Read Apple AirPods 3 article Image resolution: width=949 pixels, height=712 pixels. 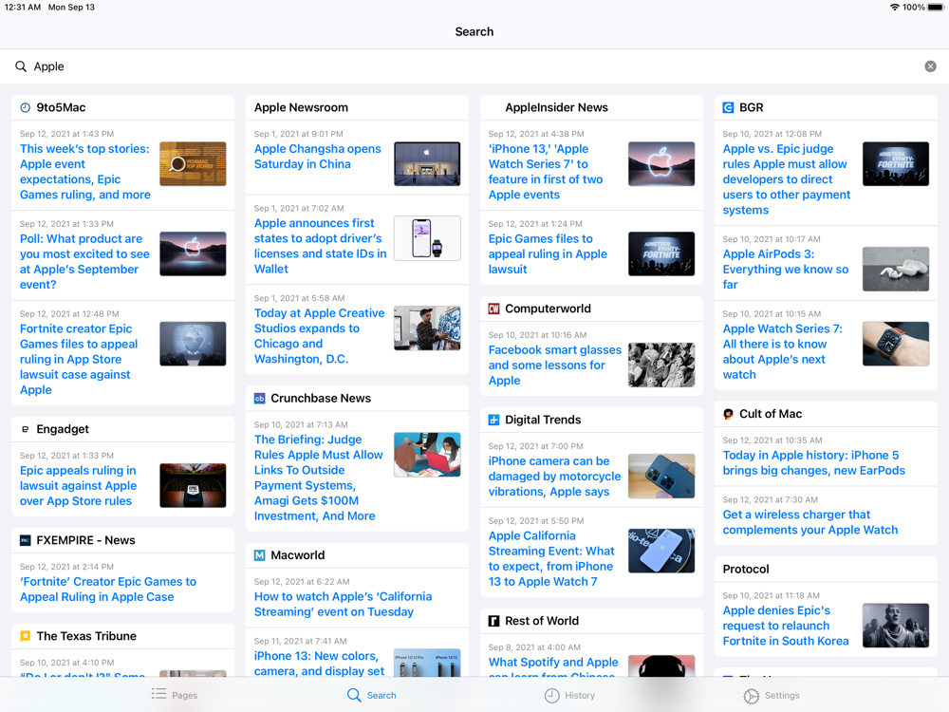[x=786, y=269]
